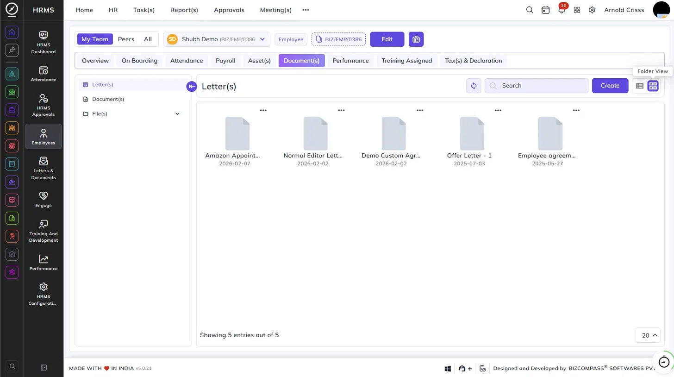Image resolution: width=674 pixels, height=377 pixels.
Task: Click the pin icon in app rail
Action: click(12, 50)
